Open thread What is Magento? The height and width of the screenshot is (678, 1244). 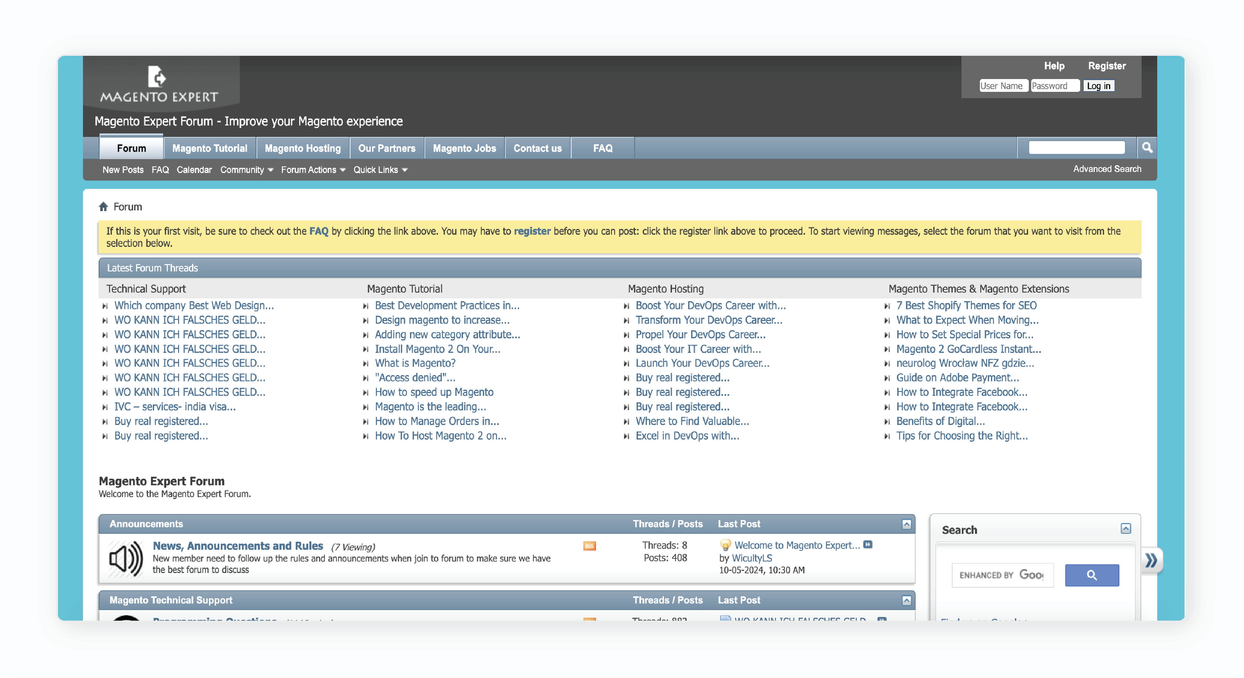(415, 363)
